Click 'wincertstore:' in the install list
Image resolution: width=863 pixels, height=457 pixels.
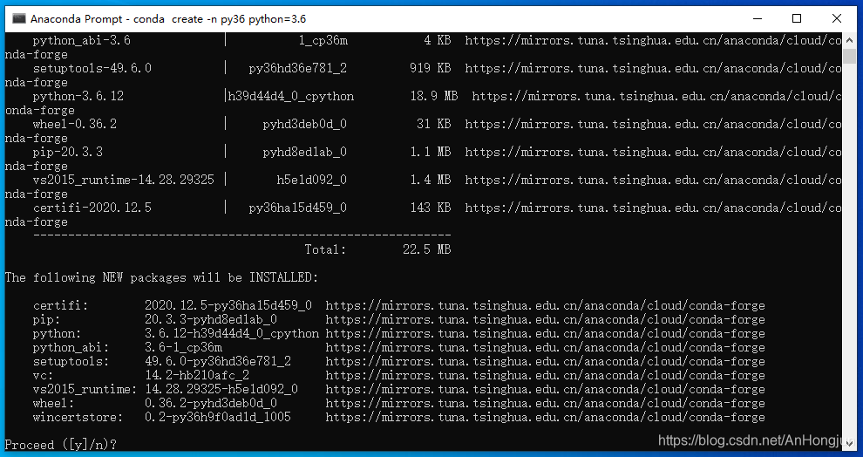78,417
